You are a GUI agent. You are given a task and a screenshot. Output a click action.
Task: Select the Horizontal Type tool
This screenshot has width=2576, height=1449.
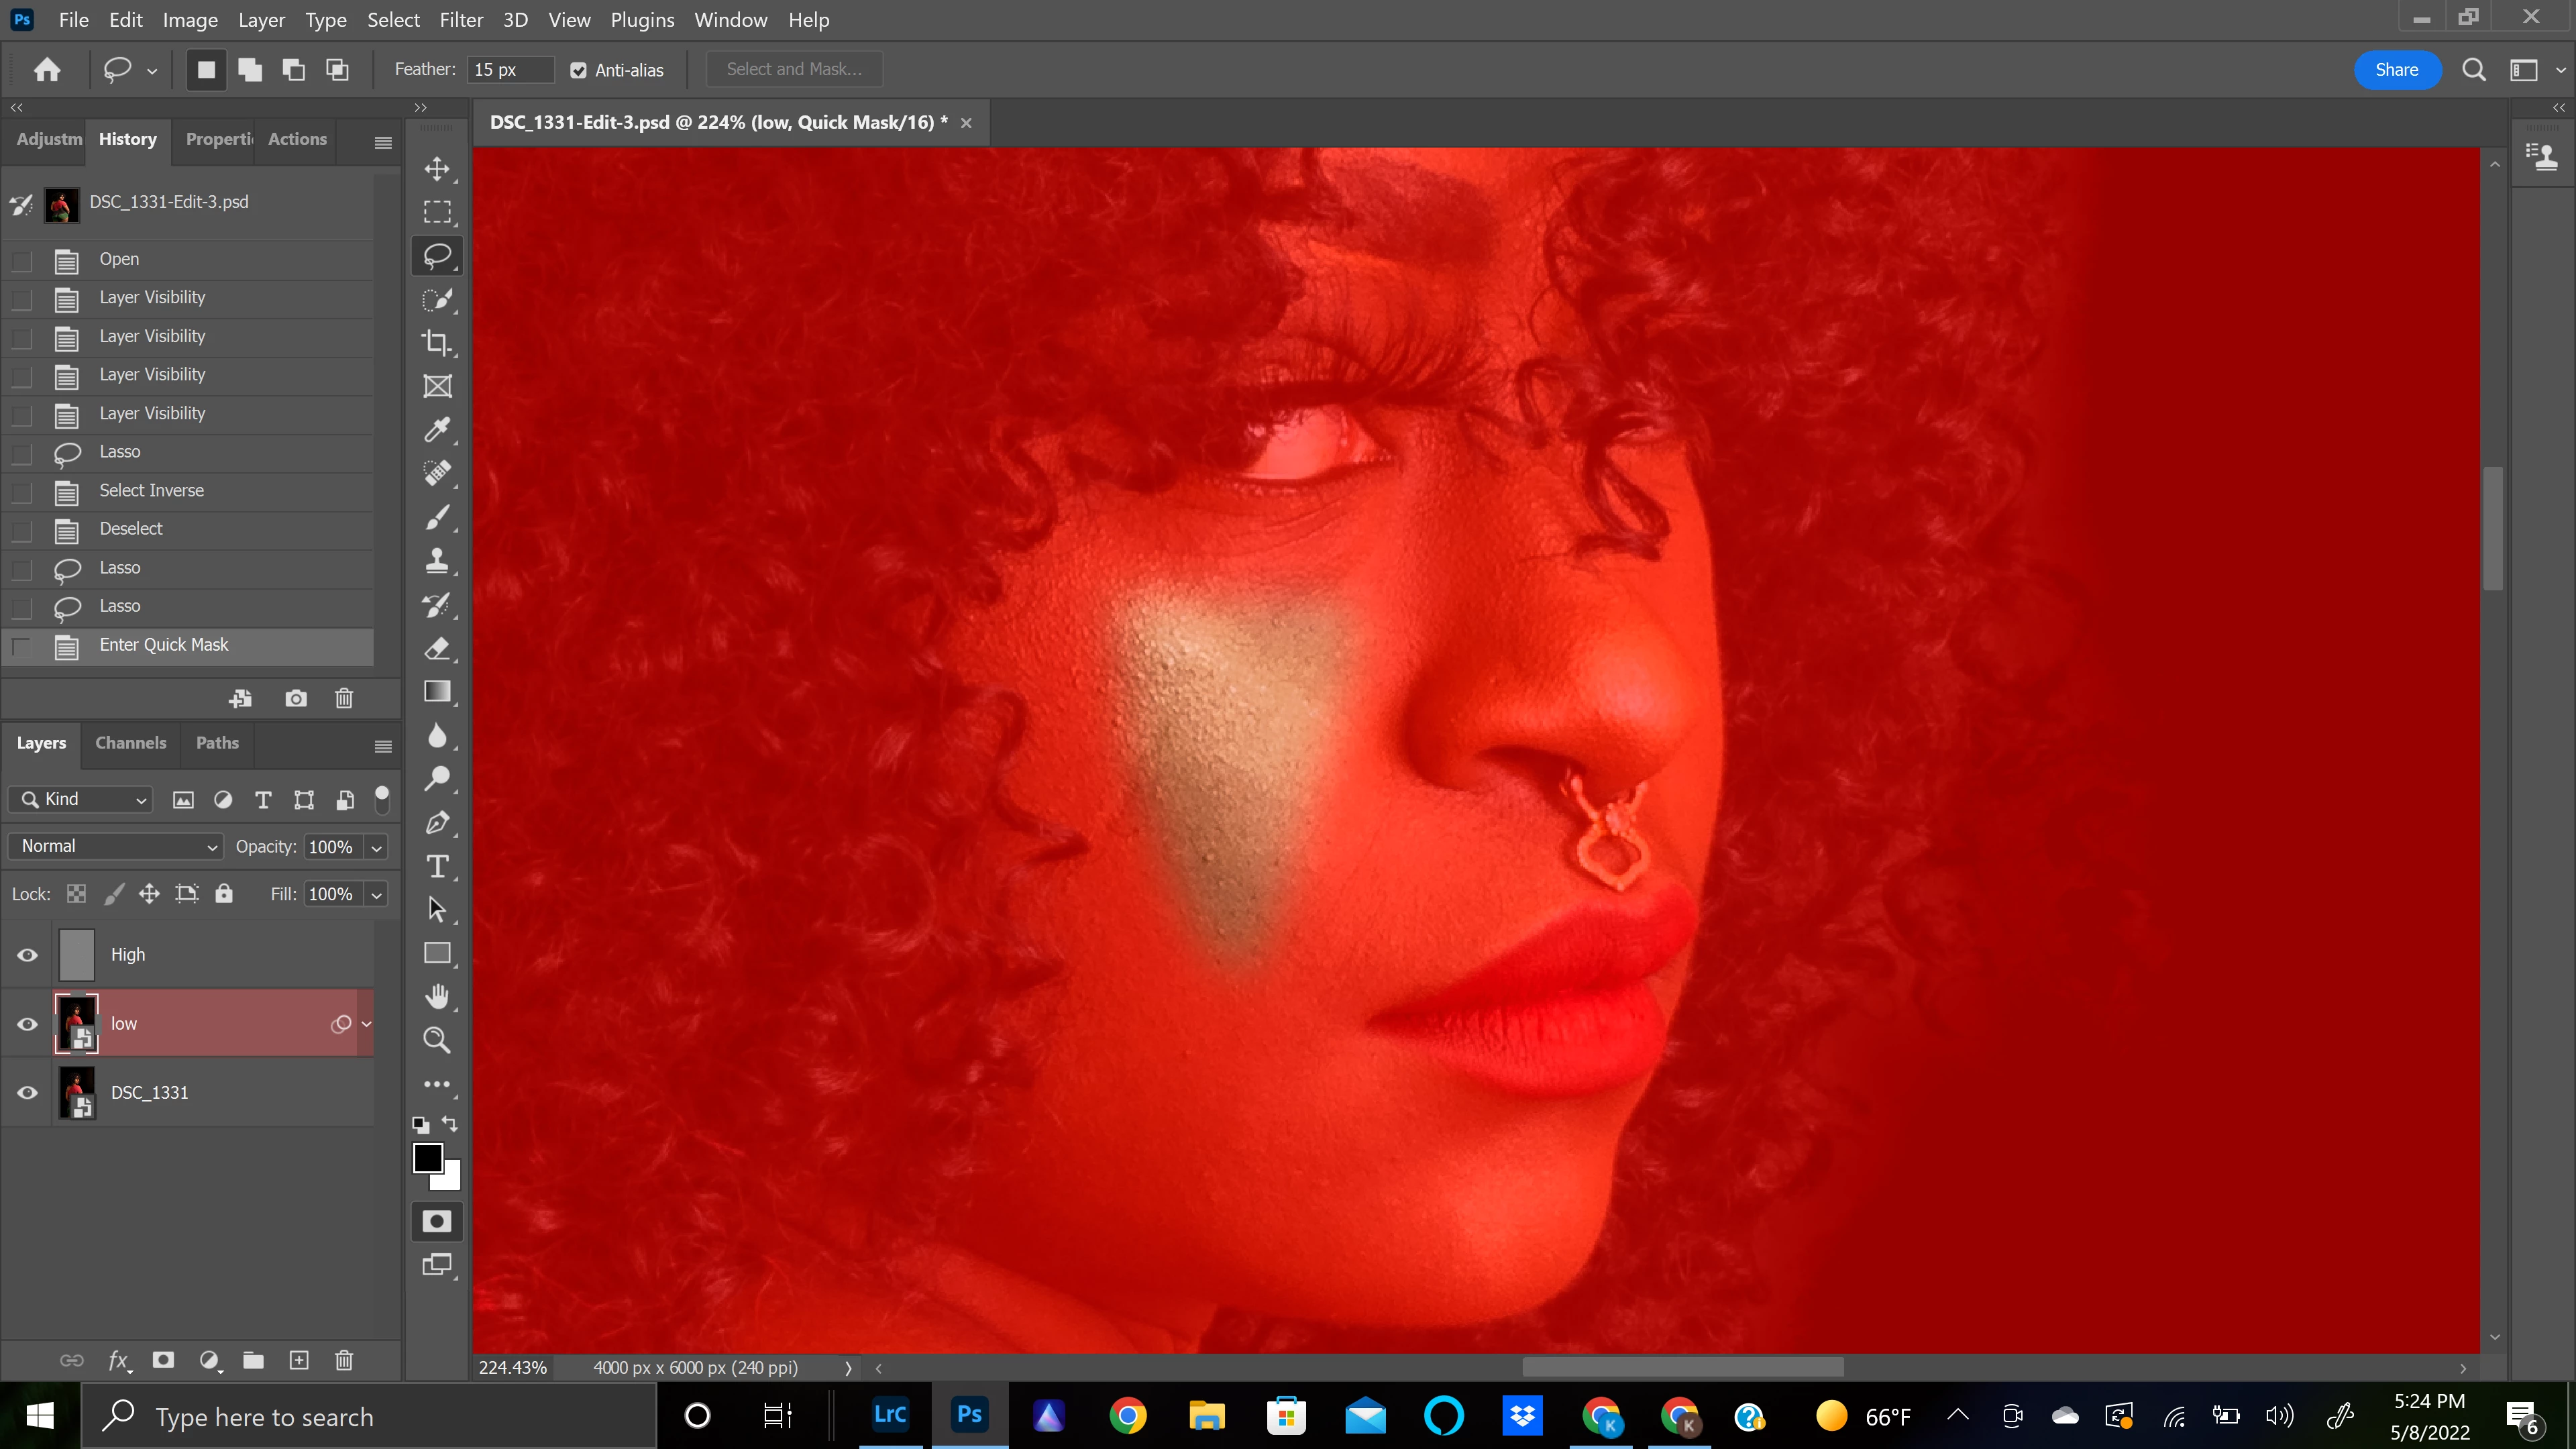[x=437, y=866]
